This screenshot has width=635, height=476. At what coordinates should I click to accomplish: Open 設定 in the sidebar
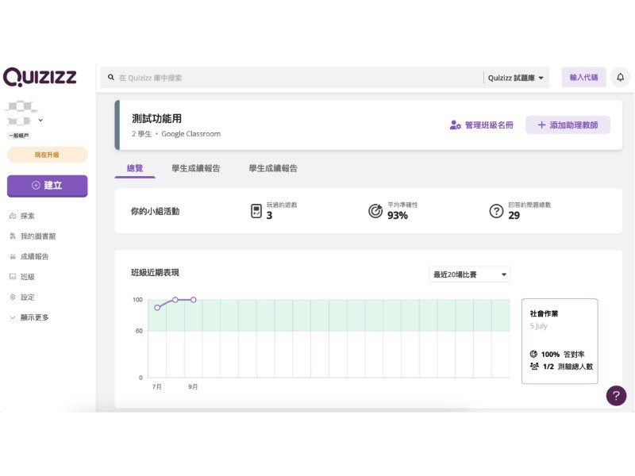27,297
